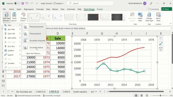Switch to the Page Layout tab
This screenshot has height=97, width=173.
click(x=29, y=9)
